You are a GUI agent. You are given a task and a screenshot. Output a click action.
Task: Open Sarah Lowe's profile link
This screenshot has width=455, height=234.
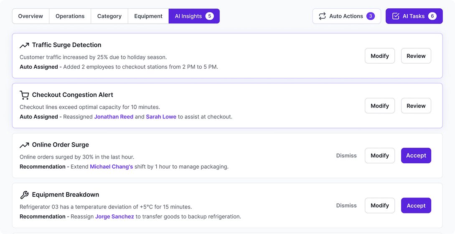161,117
